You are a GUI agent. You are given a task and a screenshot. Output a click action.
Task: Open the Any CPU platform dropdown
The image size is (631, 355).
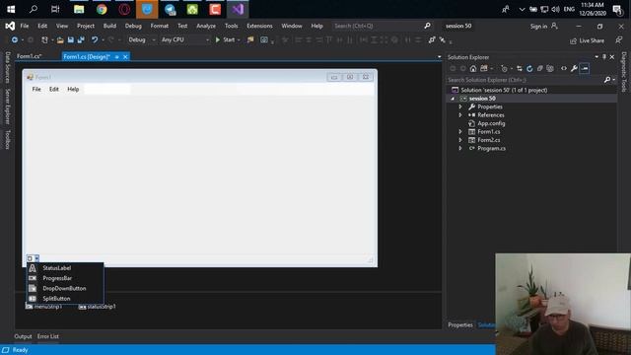coord(185,39)
